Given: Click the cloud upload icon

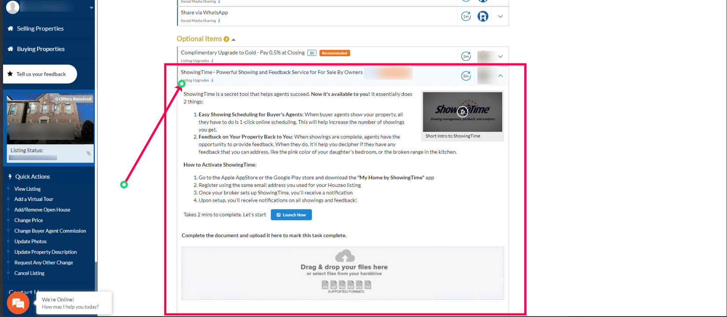Looking at the screenshot, I should click(345, 256).
